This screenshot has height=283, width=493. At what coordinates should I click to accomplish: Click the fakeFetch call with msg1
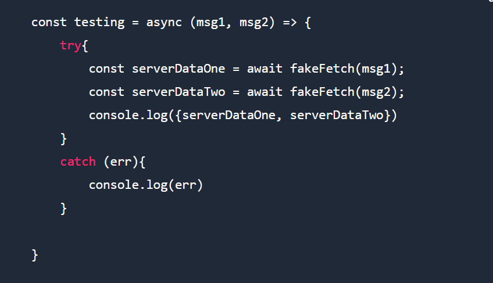[x=322, y=69]
